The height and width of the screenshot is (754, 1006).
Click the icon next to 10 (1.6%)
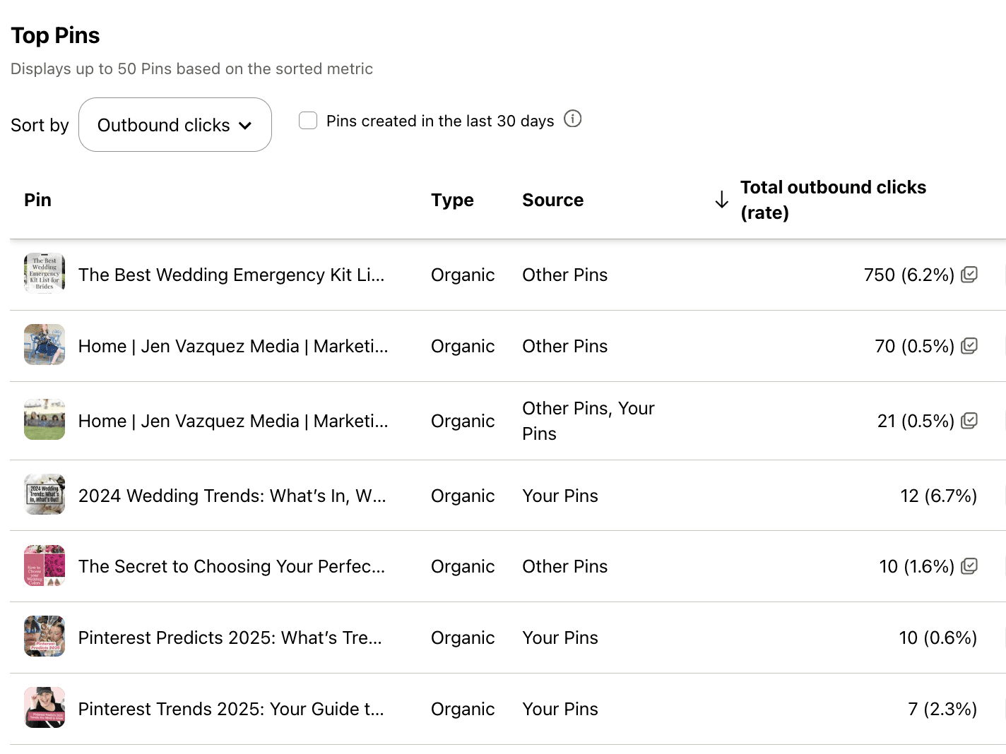tap(969, 566)
